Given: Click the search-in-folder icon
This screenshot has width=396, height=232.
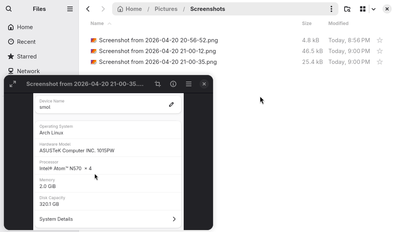Looking at the screenshot, I should coord(347,9).
